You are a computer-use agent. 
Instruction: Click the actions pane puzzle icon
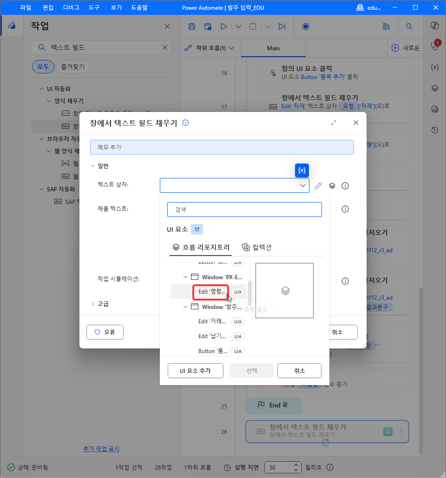tap(12, 26)
